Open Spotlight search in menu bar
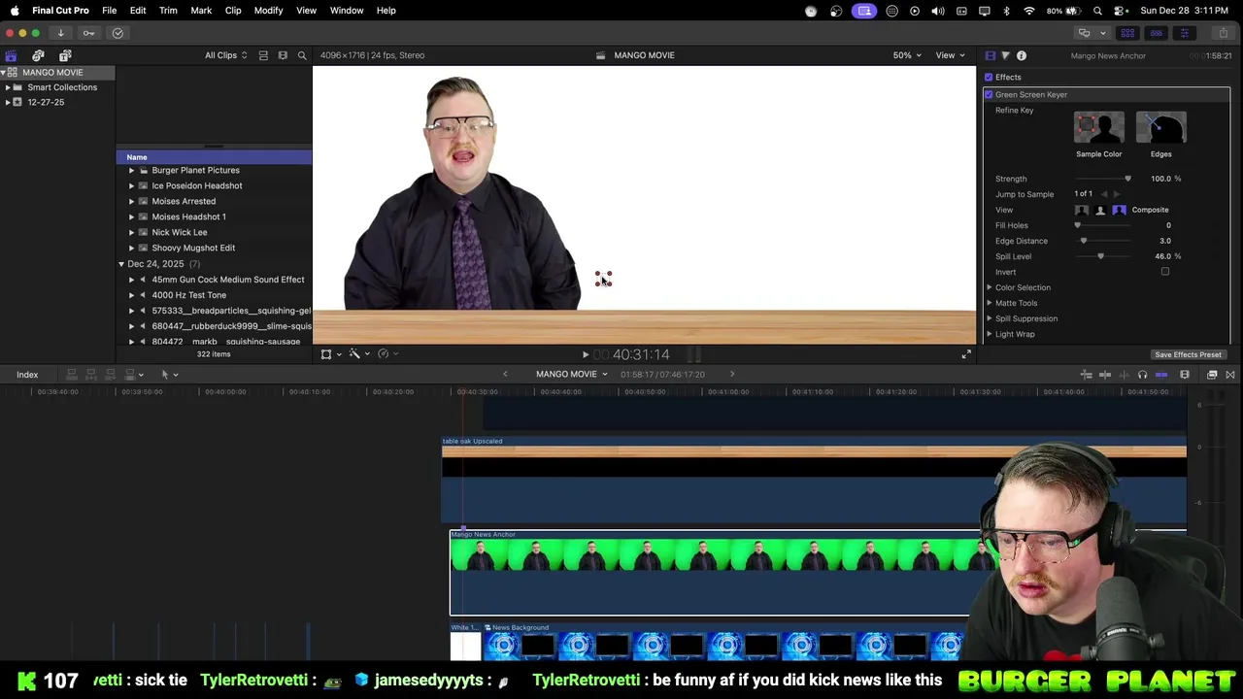This screenshot has width=1243, height=699. pos(1097,11)
